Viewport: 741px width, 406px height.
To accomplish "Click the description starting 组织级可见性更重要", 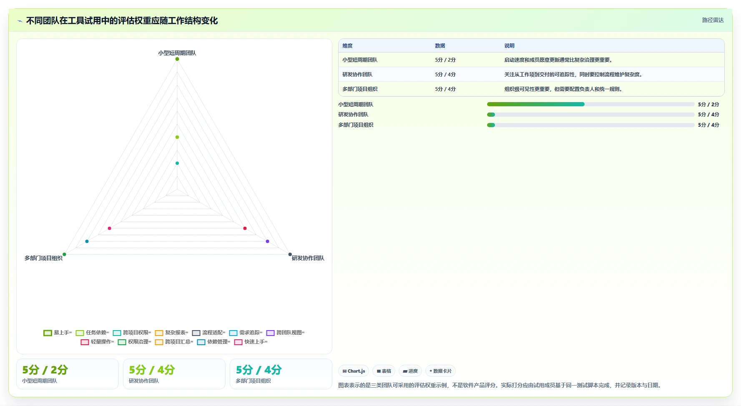I will (x=564, y=89).
